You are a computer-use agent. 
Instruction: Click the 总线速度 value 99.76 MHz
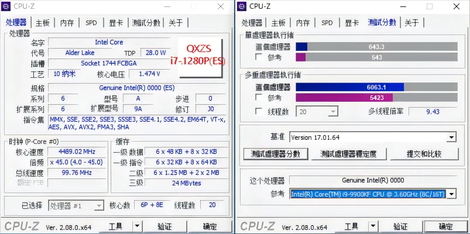(77, 173)
